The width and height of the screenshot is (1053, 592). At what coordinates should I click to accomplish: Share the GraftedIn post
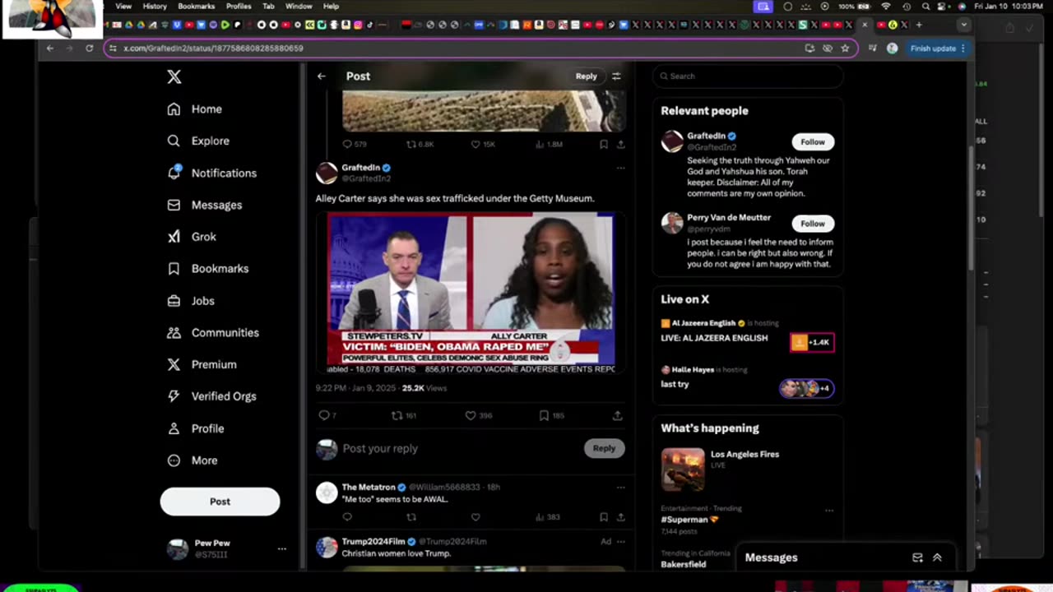pyautogui.click(x=617, y=416)
